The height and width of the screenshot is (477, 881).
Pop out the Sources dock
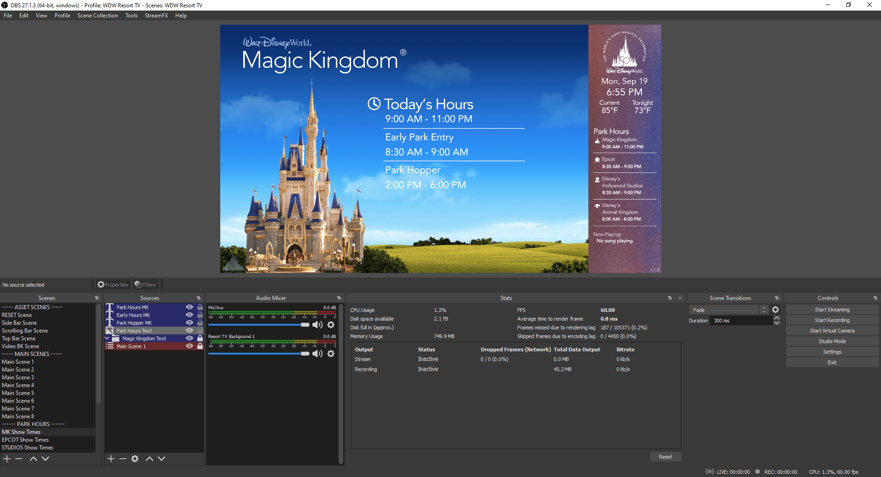[199, 298]
